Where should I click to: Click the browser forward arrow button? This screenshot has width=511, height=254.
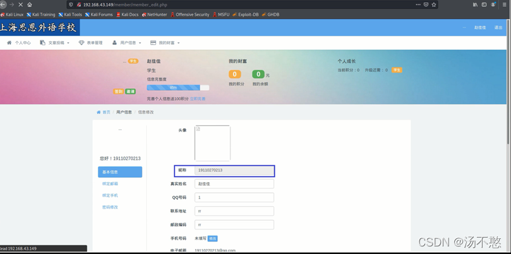click(x=12, y=4)
